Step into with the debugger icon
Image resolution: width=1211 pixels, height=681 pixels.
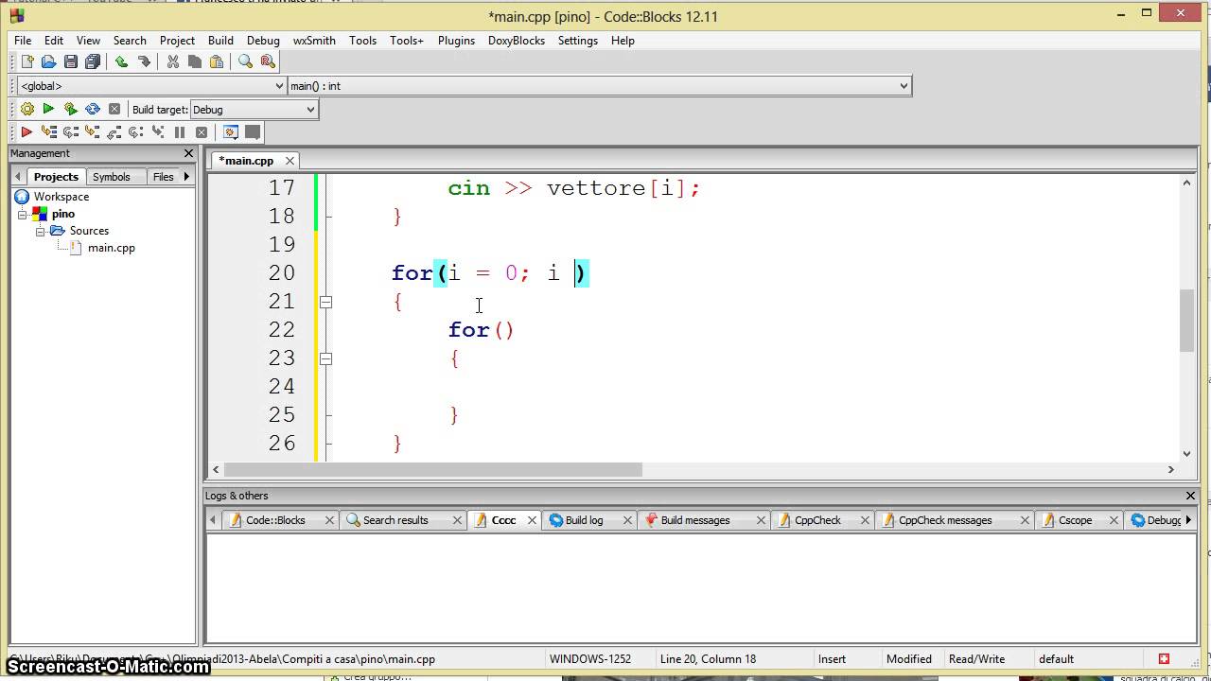(x=92, y=132)
